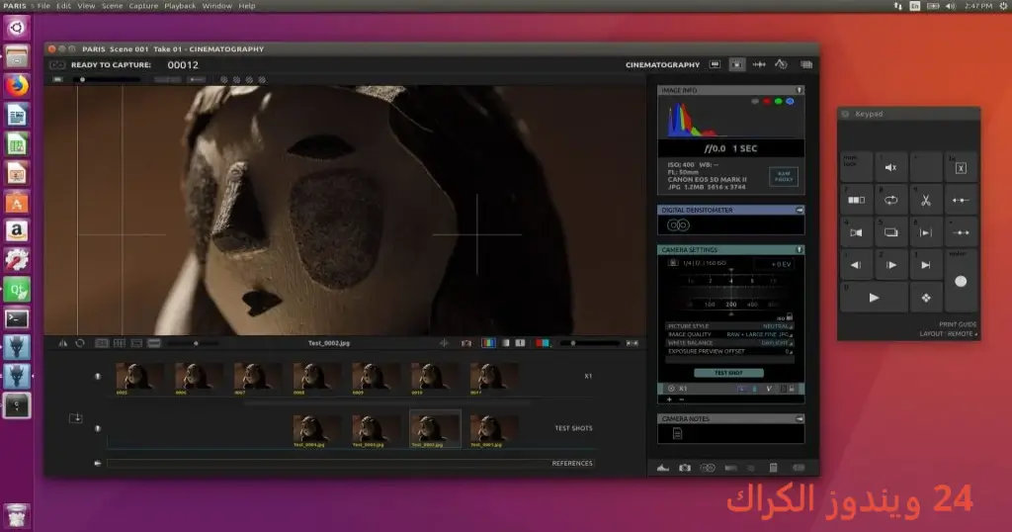Open the Capture menu
Image resolution: width=1012 pixels, height=532 pixels.
(x=143, y=6)
